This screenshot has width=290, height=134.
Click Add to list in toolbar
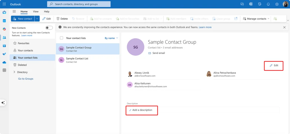151,19
